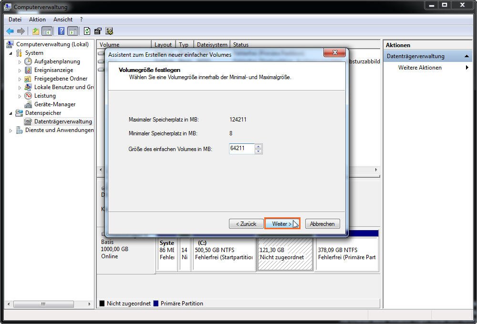Click the volume size field showing 64211
The width and height of the screenshot is (477, 324).
tap(242, 149)
